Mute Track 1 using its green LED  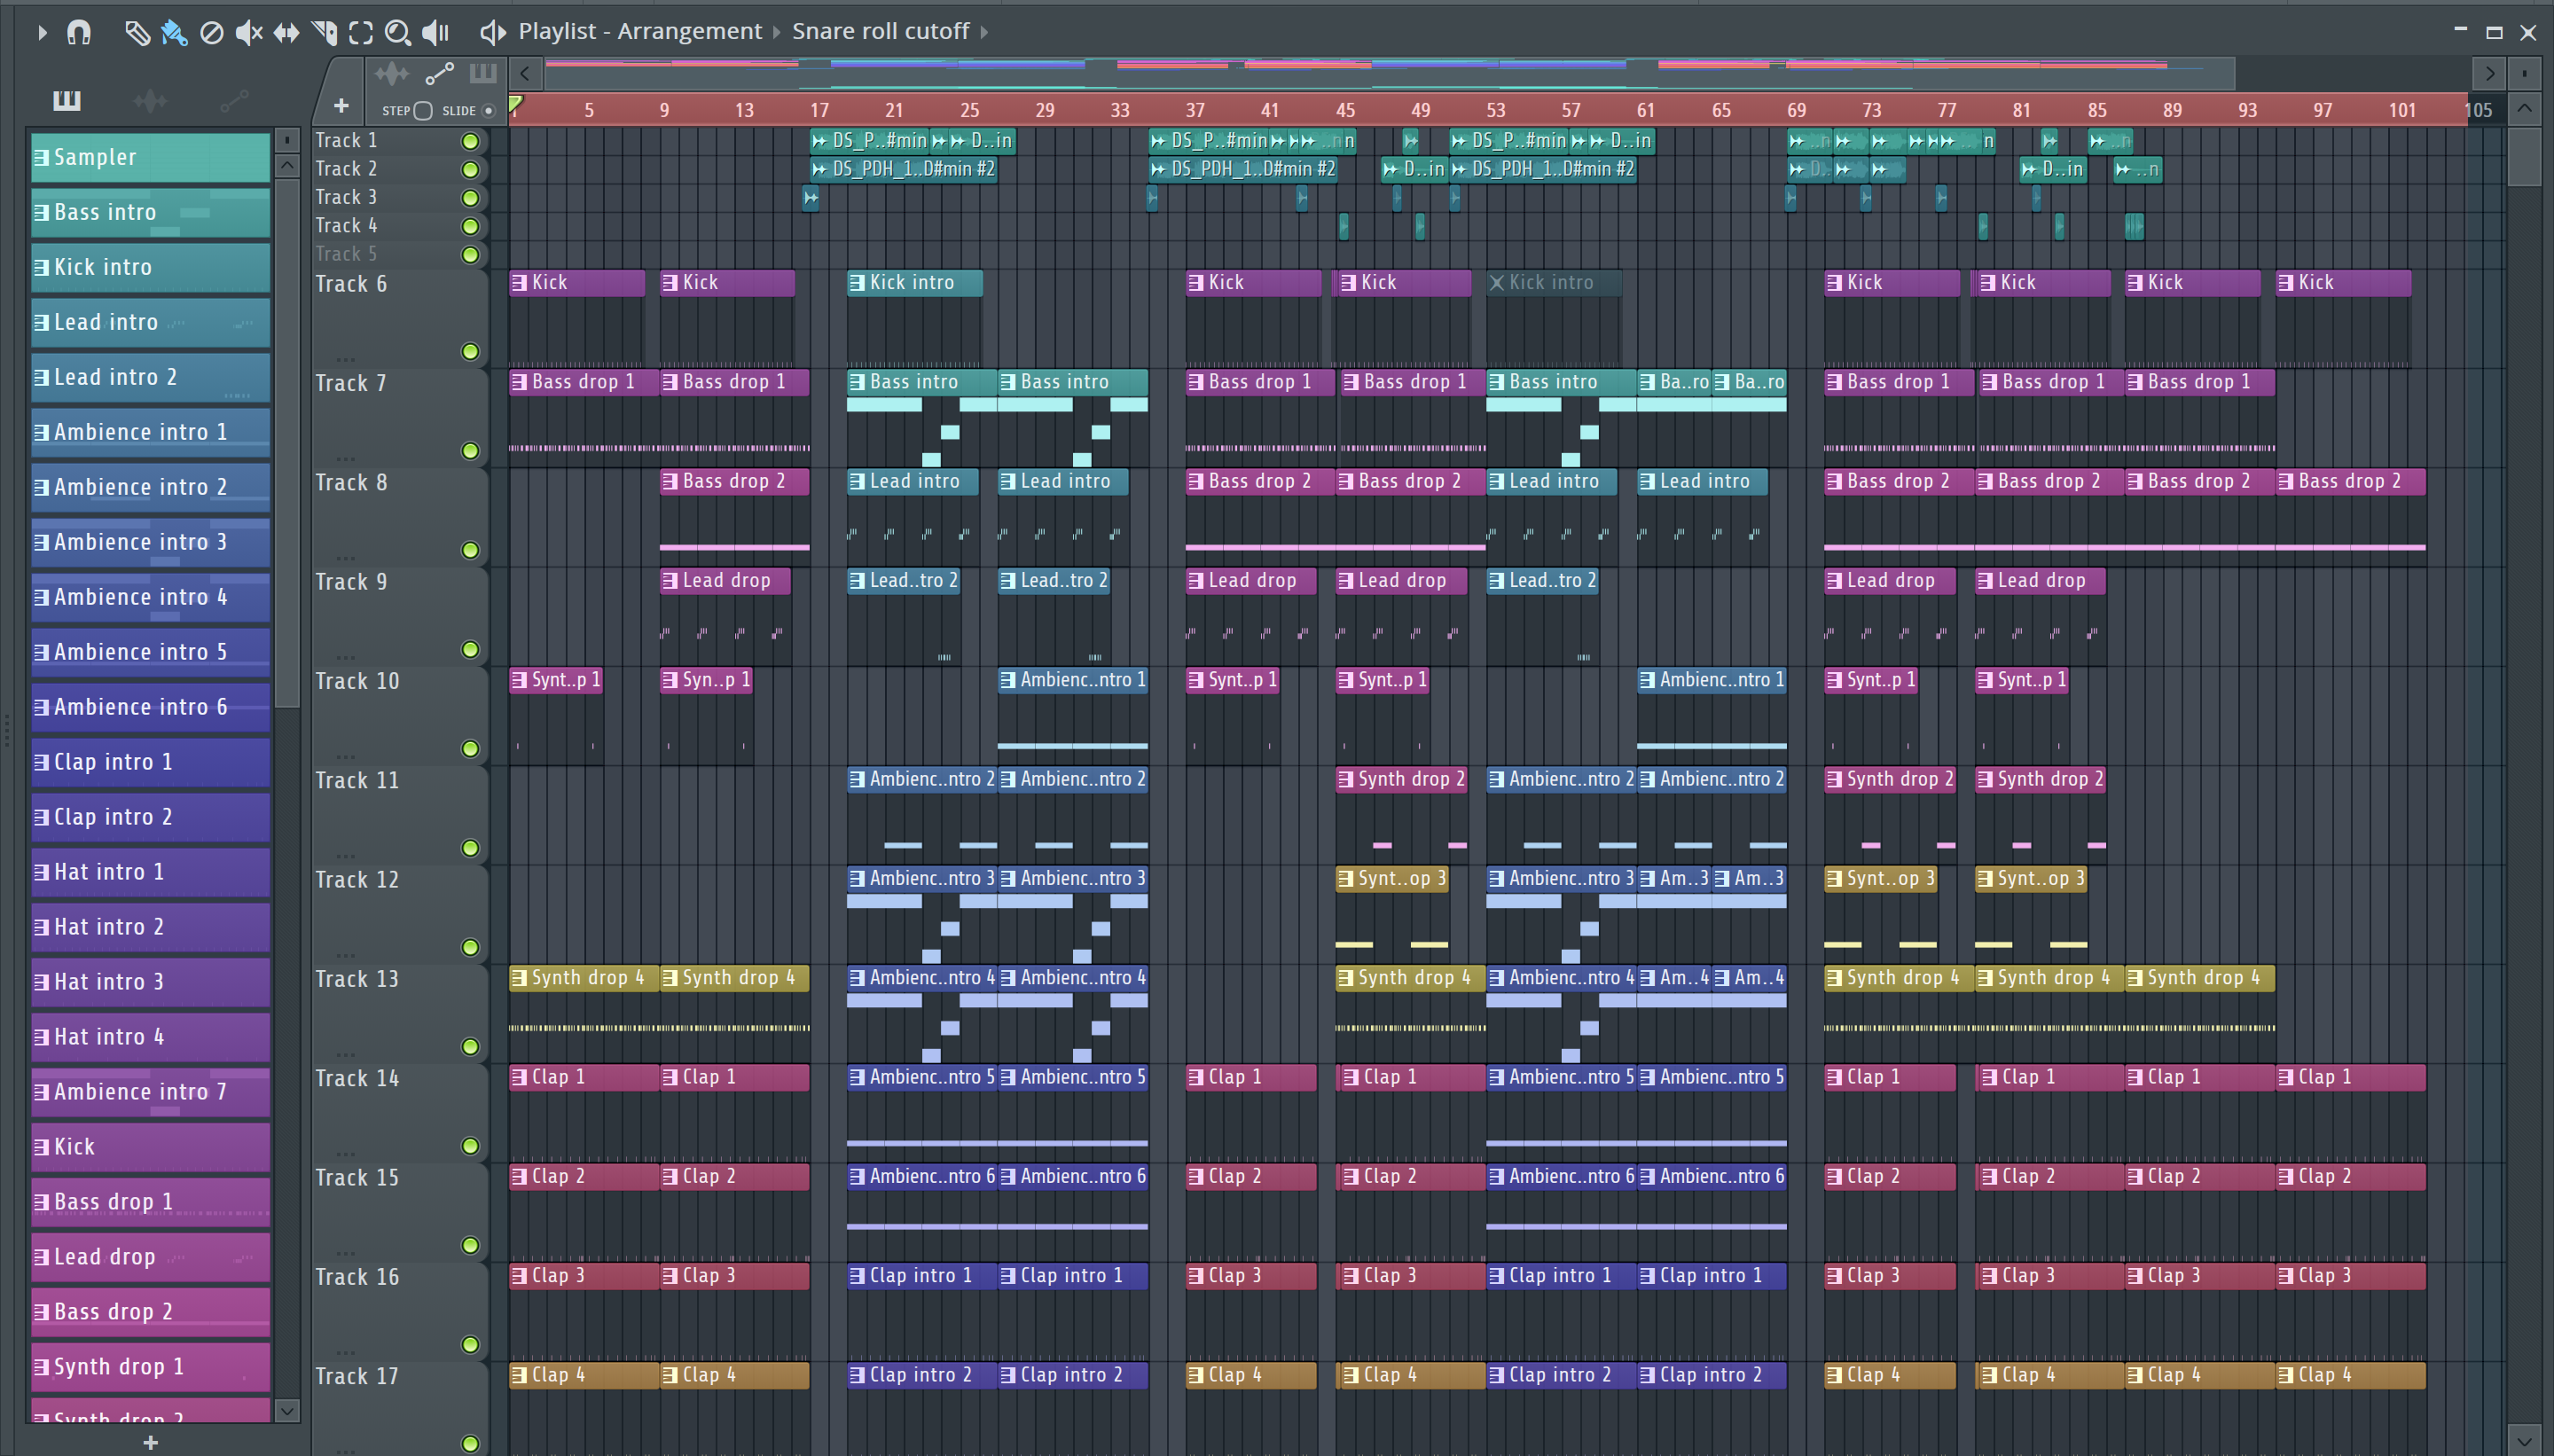470,141
